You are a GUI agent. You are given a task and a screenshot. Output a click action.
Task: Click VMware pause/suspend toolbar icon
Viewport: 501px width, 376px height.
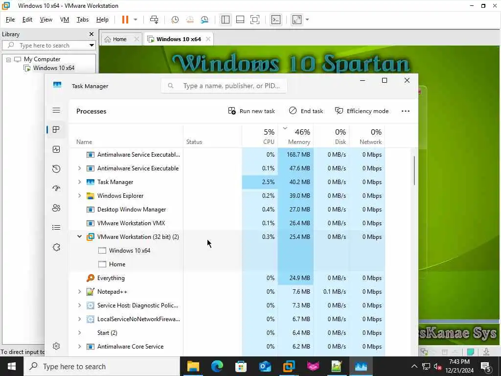pos(125,20)
